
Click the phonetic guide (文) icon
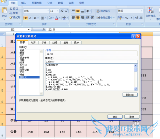coord(64,18)
